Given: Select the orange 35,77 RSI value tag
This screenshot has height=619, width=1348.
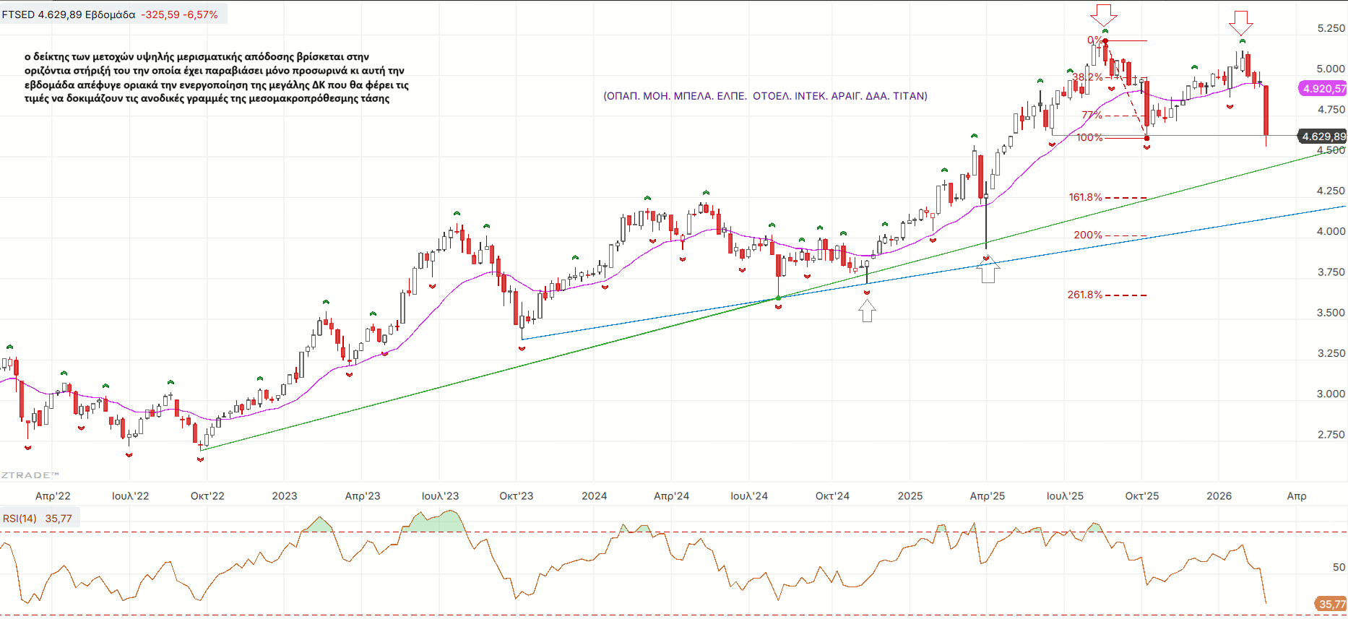Looking at the screenshot, I should [x=1332, y=604].
